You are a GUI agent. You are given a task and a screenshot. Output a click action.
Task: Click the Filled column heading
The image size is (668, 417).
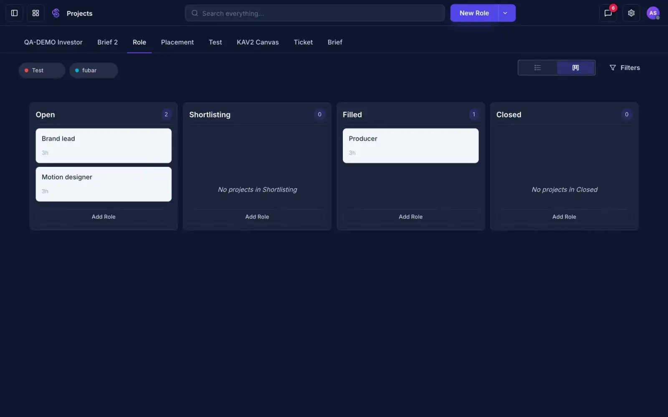(x=352, y=115)
